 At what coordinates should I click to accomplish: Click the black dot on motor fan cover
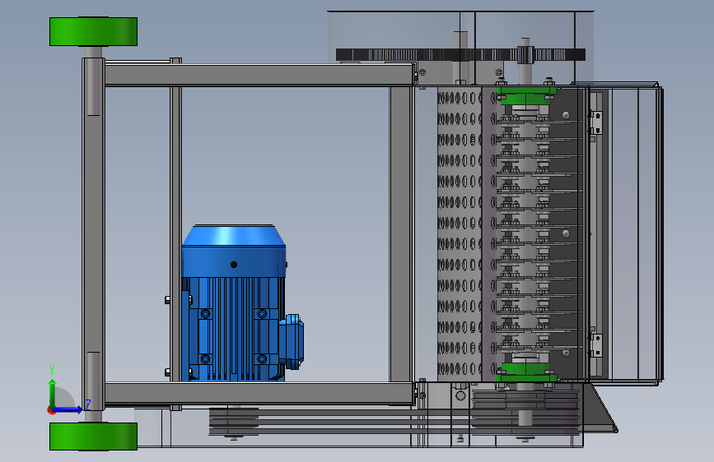[x=234, y=264]
